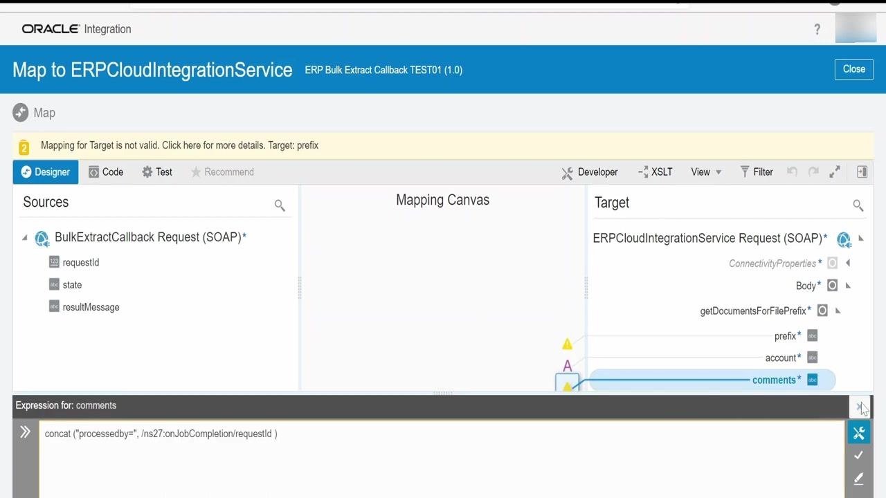Viewport: 886px width, 498px height.
Task: Click the purple A node on canvas
Action: [x=568, y=366]
